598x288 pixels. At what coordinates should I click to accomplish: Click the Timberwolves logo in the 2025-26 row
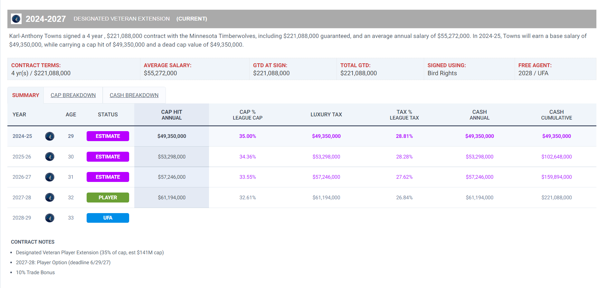(x=50, y=157)
